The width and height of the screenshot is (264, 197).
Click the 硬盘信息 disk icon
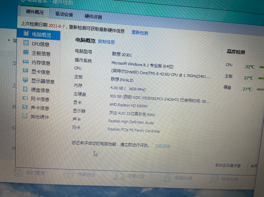point(25,89)
